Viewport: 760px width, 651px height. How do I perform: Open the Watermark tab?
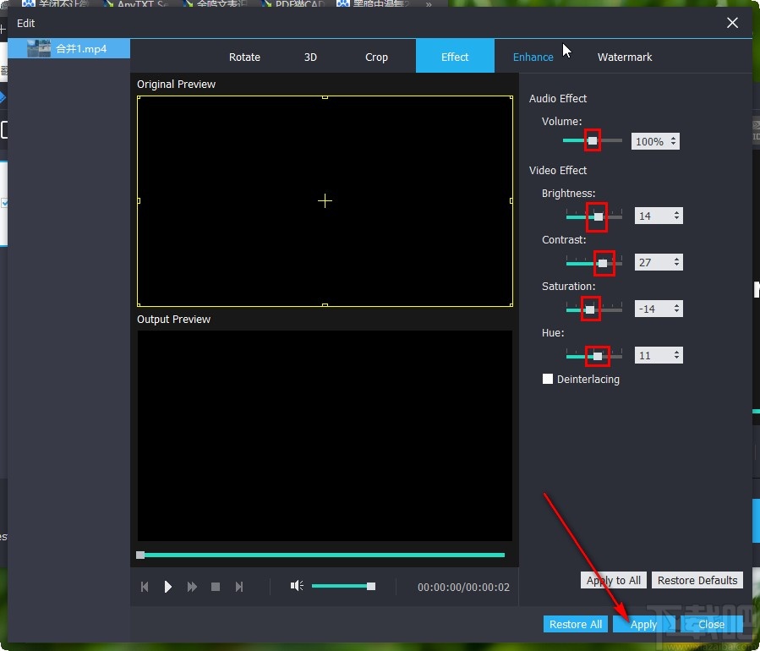click(x=624, y=57)
